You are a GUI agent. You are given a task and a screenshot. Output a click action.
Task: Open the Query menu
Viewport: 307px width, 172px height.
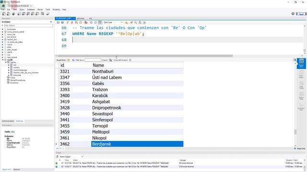(22, 10)
